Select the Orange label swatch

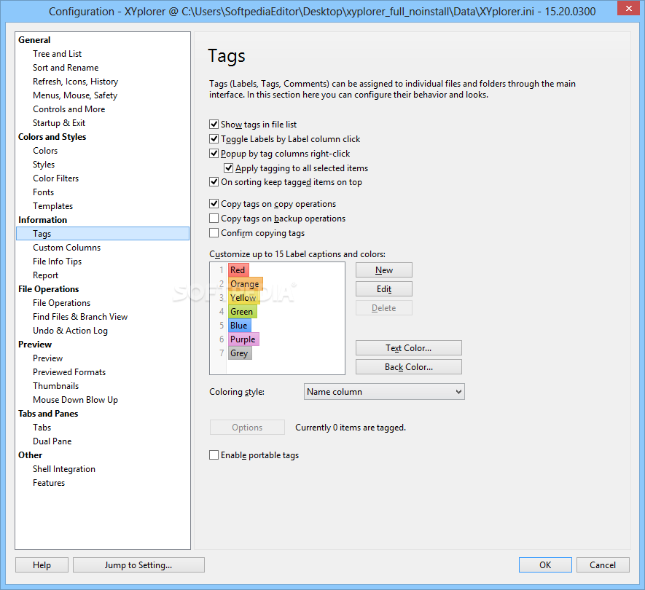click(x=245, y=283)
